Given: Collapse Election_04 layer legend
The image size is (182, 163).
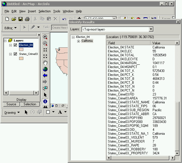Looking at the screenshot, I should [10, 45].
